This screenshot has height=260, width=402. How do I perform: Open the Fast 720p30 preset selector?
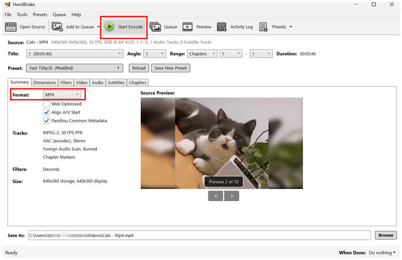[74, 68]
